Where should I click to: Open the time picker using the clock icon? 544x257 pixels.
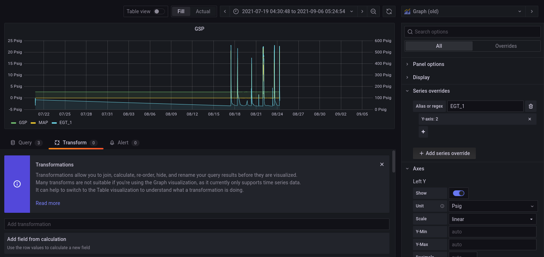point(236,11)
